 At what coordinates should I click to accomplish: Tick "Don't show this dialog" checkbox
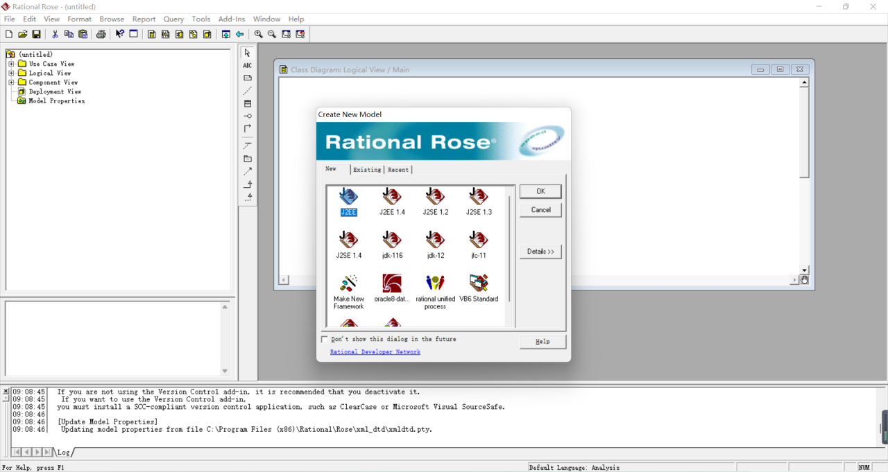tap(324, 340)
